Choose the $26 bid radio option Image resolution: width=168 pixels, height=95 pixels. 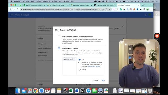(x=80, y=60)
